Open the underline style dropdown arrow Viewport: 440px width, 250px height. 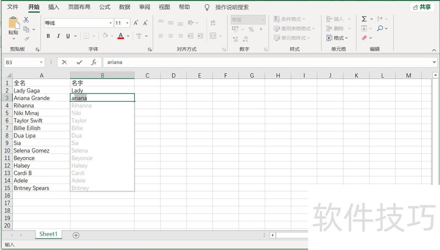click(75, 36)
